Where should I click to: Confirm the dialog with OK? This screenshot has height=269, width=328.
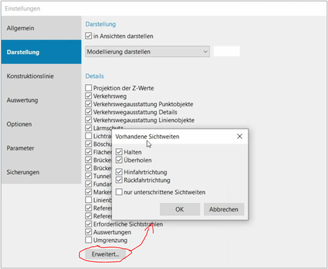click(x=180, y=210)
